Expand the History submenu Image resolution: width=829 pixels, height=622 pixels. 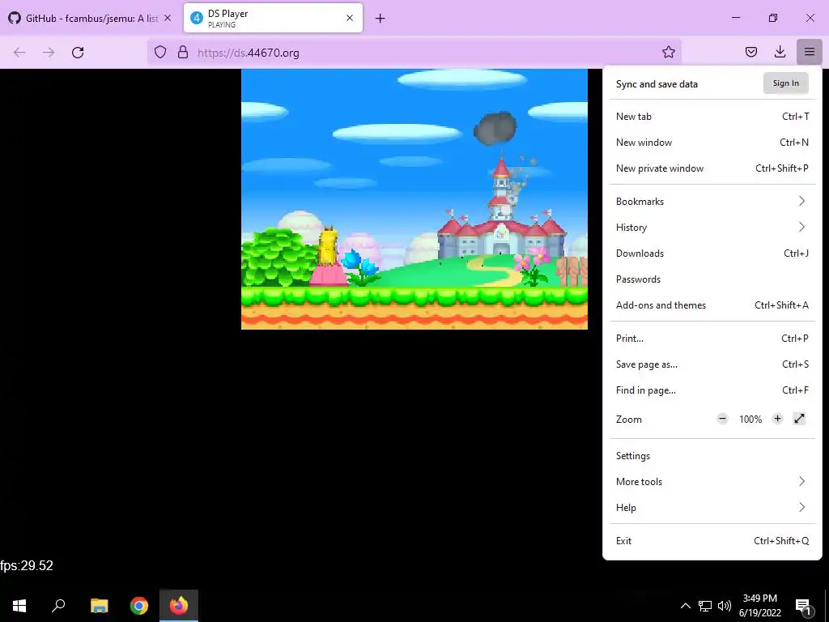tap(712, 228)
